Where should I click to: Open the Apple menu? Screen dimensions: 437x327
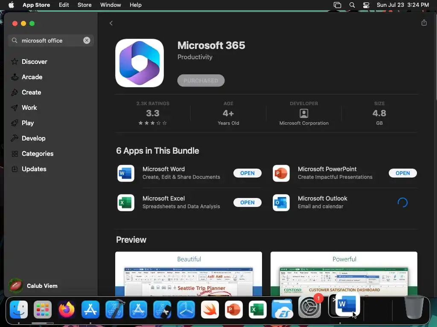[x=11, y=5]
